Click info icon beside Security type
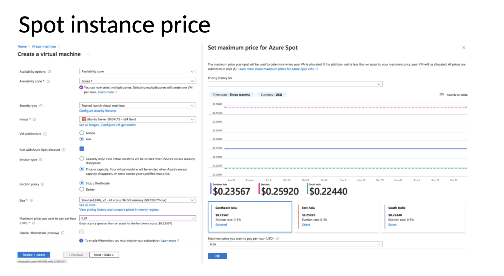 click(41, 106)
